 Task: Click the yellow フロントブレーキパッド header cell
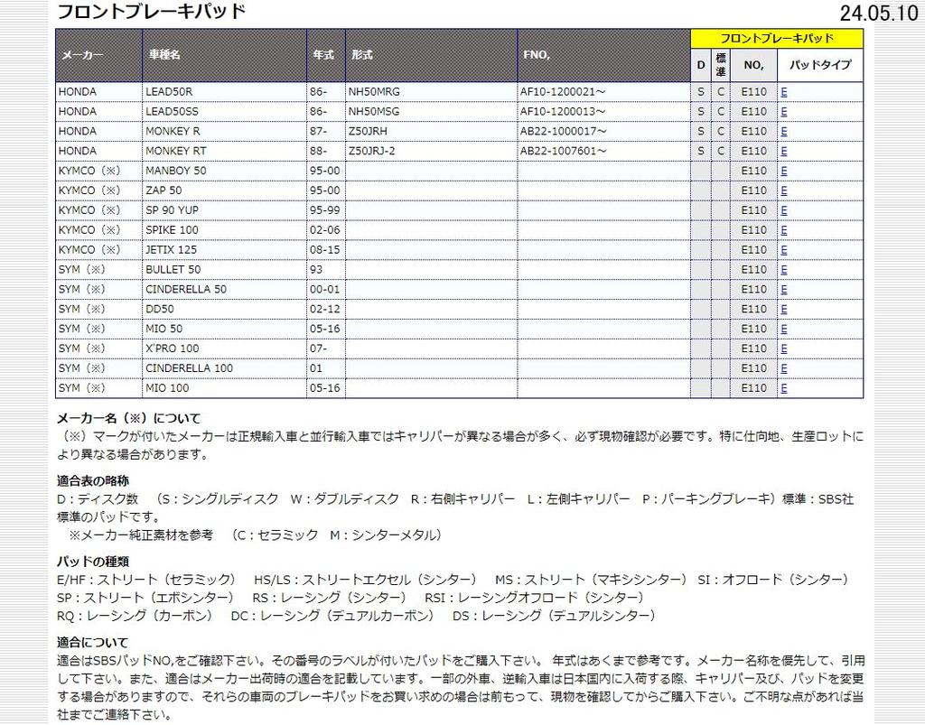(x=777, y=38)
